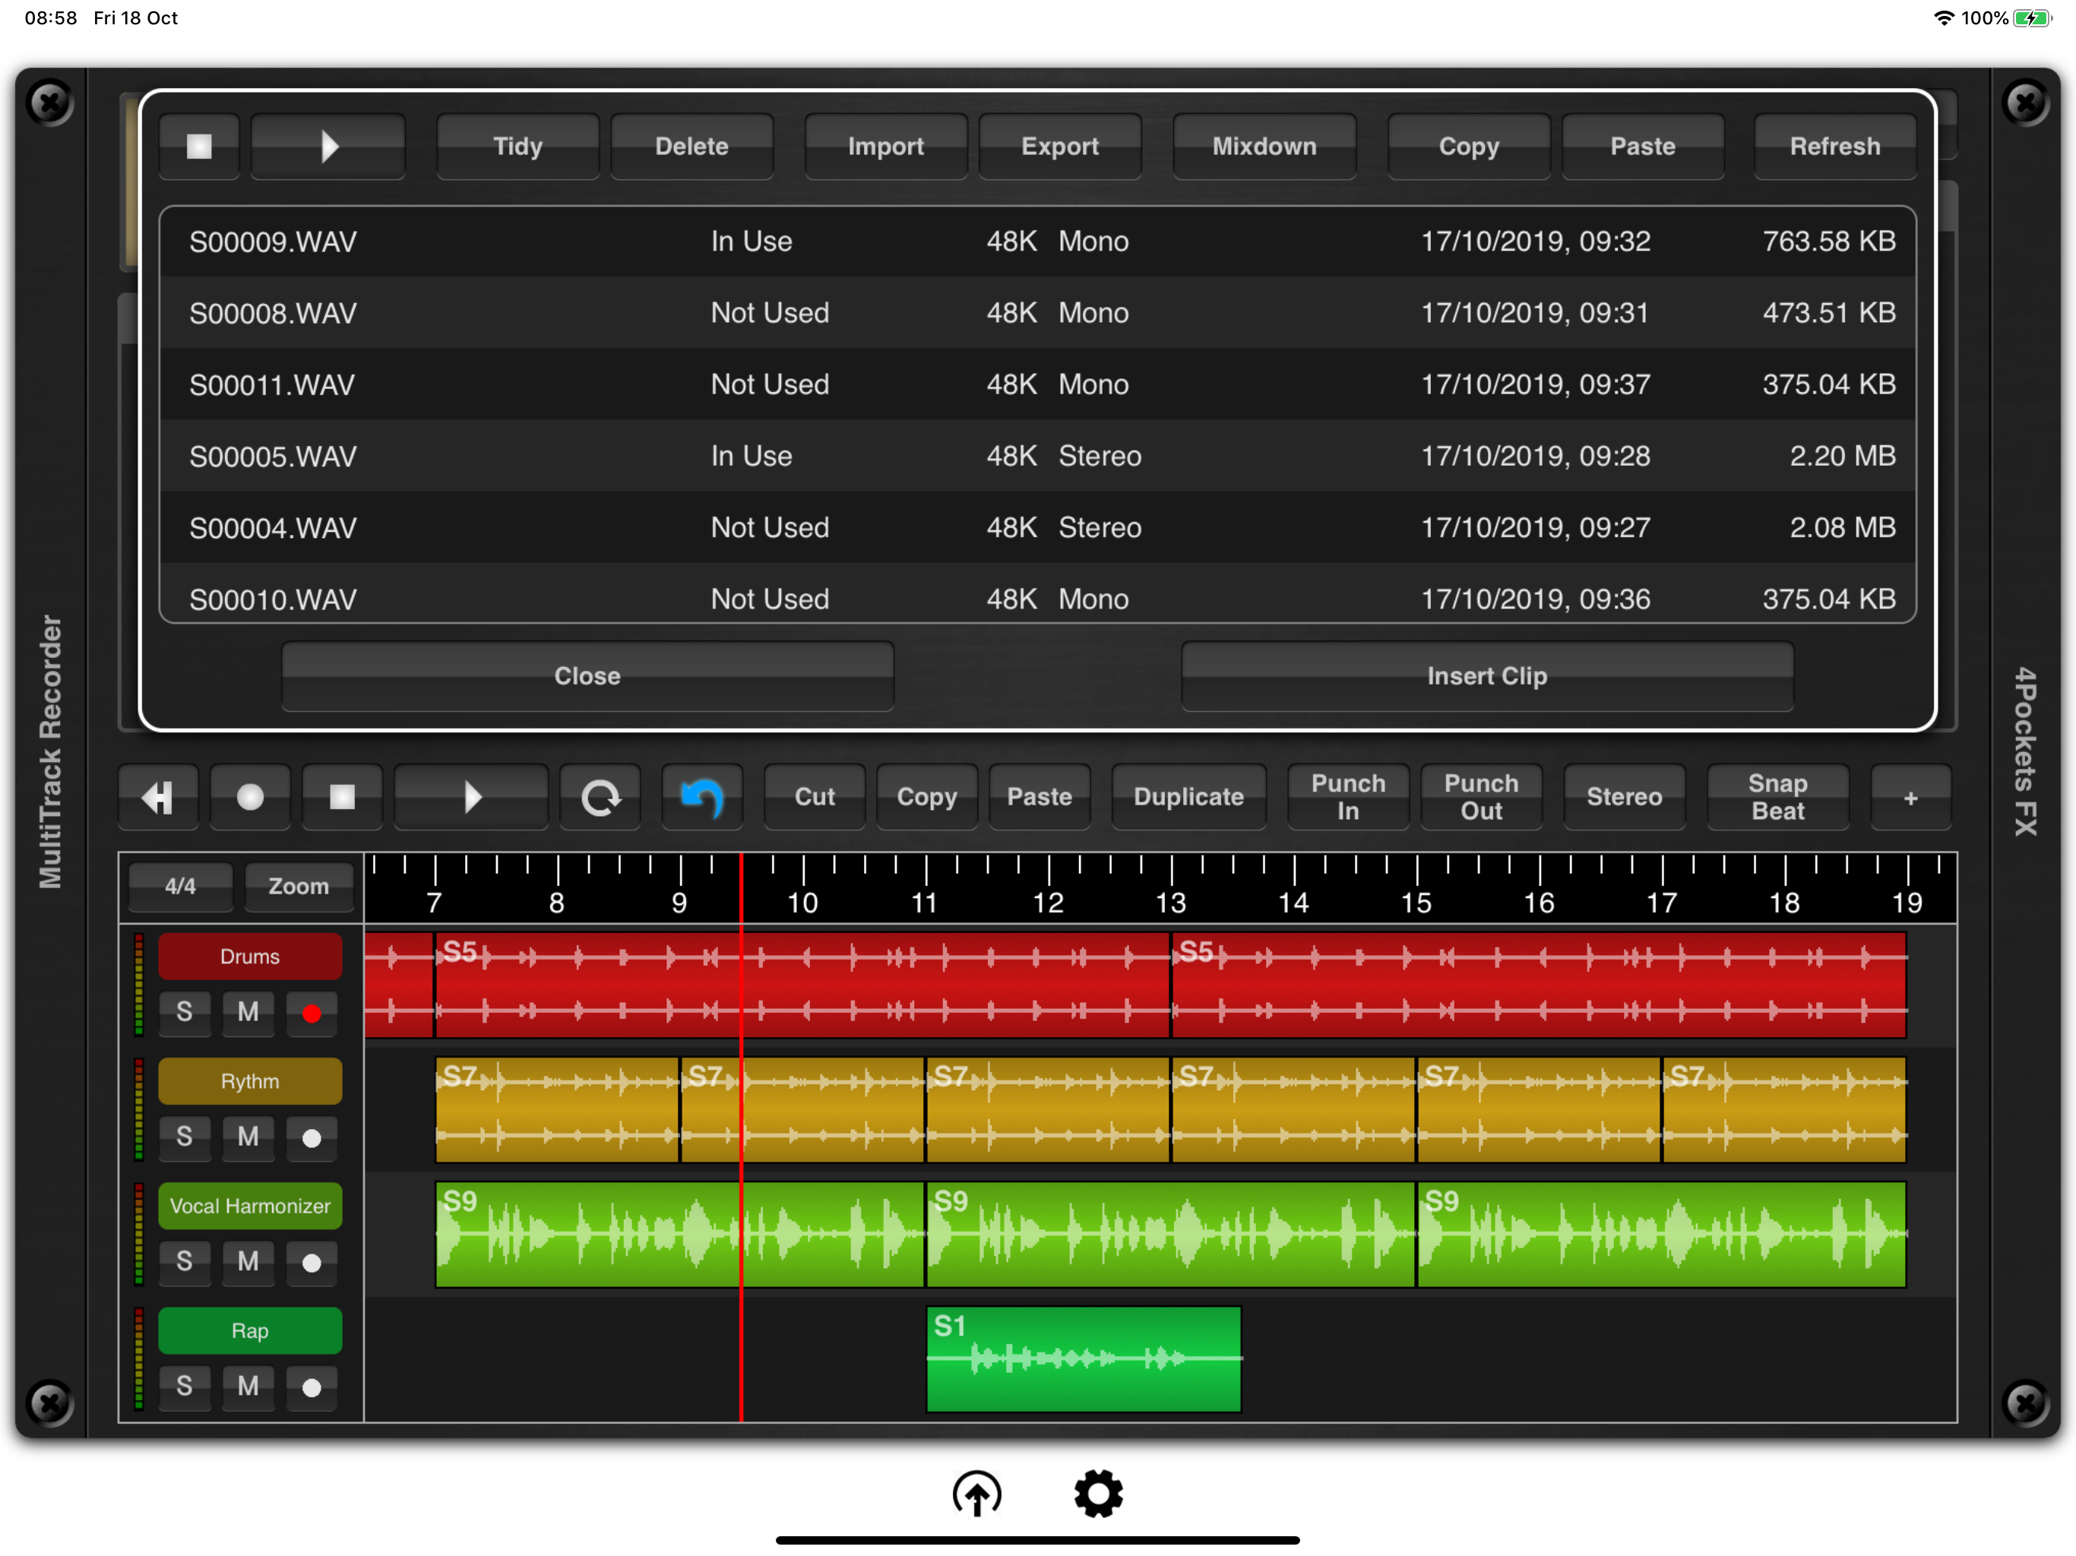Open the 4/4 time signature selector
This screenshot has width=2076, height=1556.
[180, 886]
